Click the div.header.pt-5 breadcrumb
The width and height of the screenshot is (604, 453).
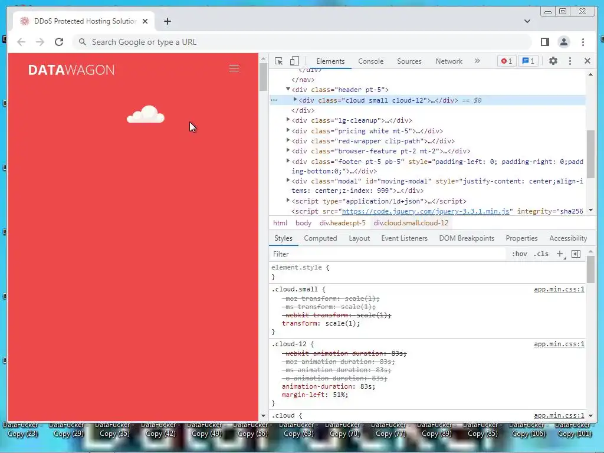point(343,223)
